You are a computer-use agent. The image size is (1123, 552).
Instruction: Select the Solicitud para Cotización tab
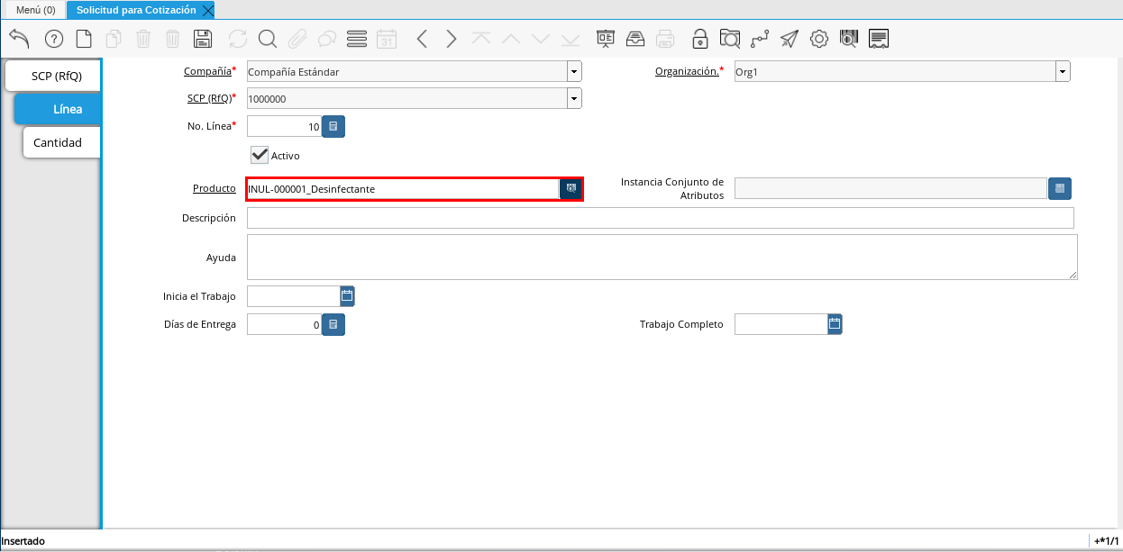[x=136, y=10]
